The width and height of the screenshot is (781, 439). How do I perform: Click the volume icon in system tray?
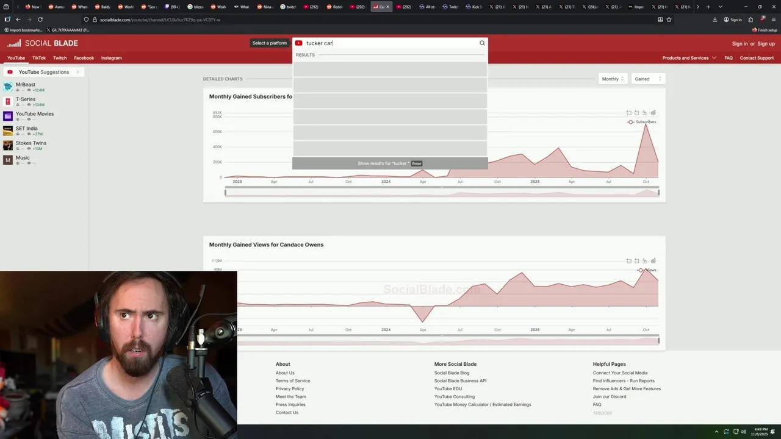(x=743, y=432)
